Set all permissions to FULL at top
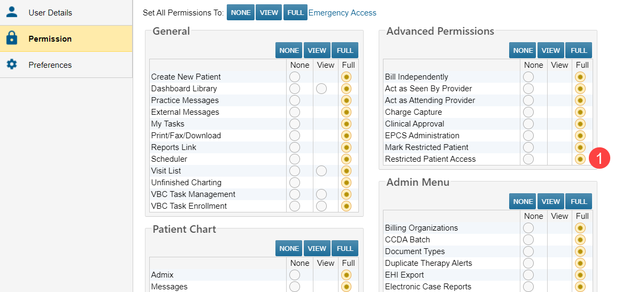The width and height of the screenshot is (622, 292). point(295,12)
